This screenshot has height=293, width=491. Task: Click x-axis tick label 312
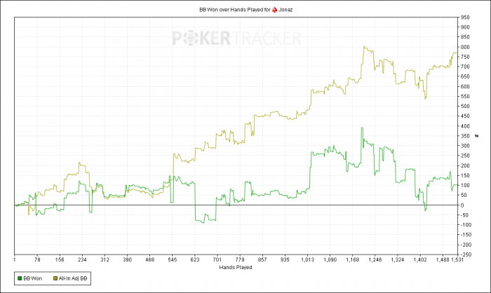click(x=105, y=259)
